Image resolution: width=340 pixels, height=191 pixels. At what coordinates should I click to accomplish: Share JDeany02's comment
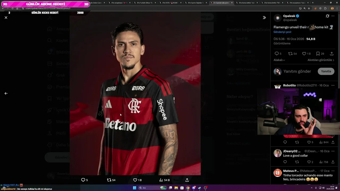(x=333, y=162)
